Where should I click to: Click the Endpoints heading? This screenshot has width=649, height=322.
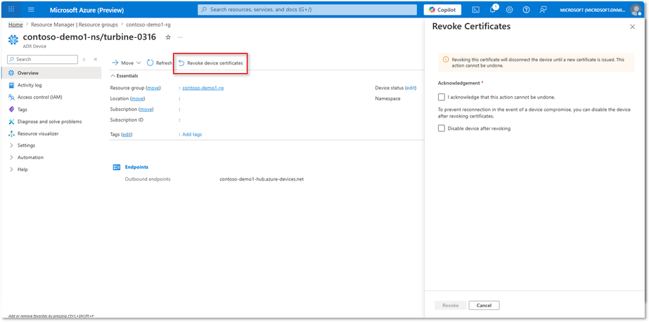coord(136,167)
